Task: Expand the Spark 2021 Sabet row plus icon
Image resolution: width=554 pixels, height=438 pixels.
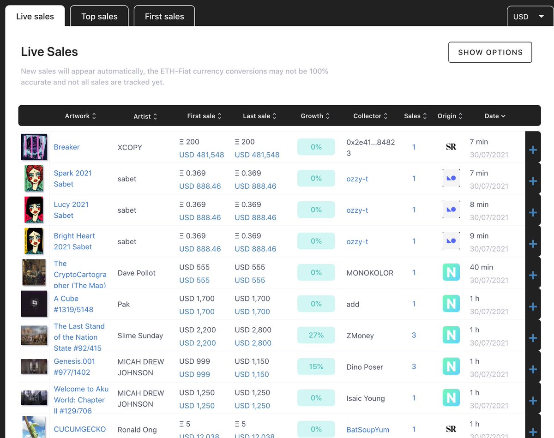Action: (x=533, y=181)
